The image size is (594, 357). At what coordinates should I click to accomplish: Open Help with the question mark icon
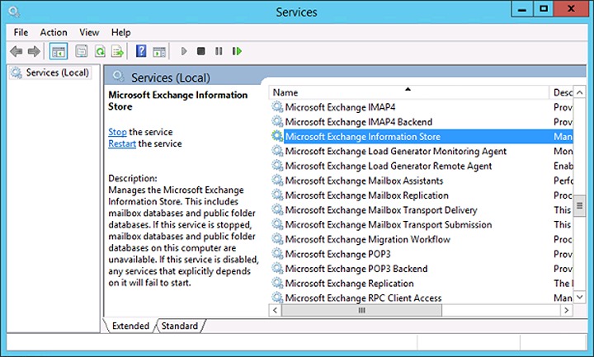pyautogui.click(x=141, y=51)
